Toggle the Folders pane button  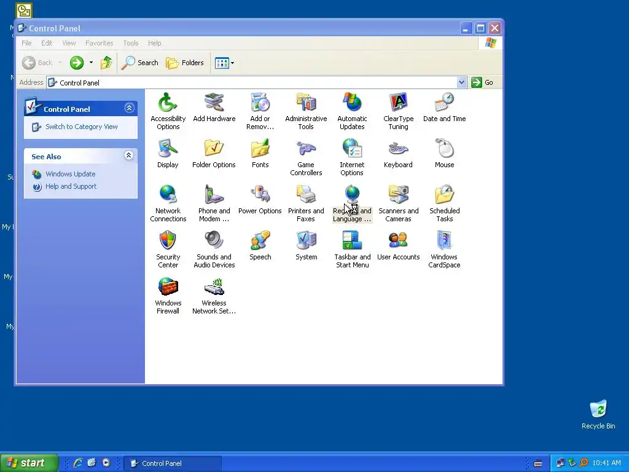click(x=185, y=63)
